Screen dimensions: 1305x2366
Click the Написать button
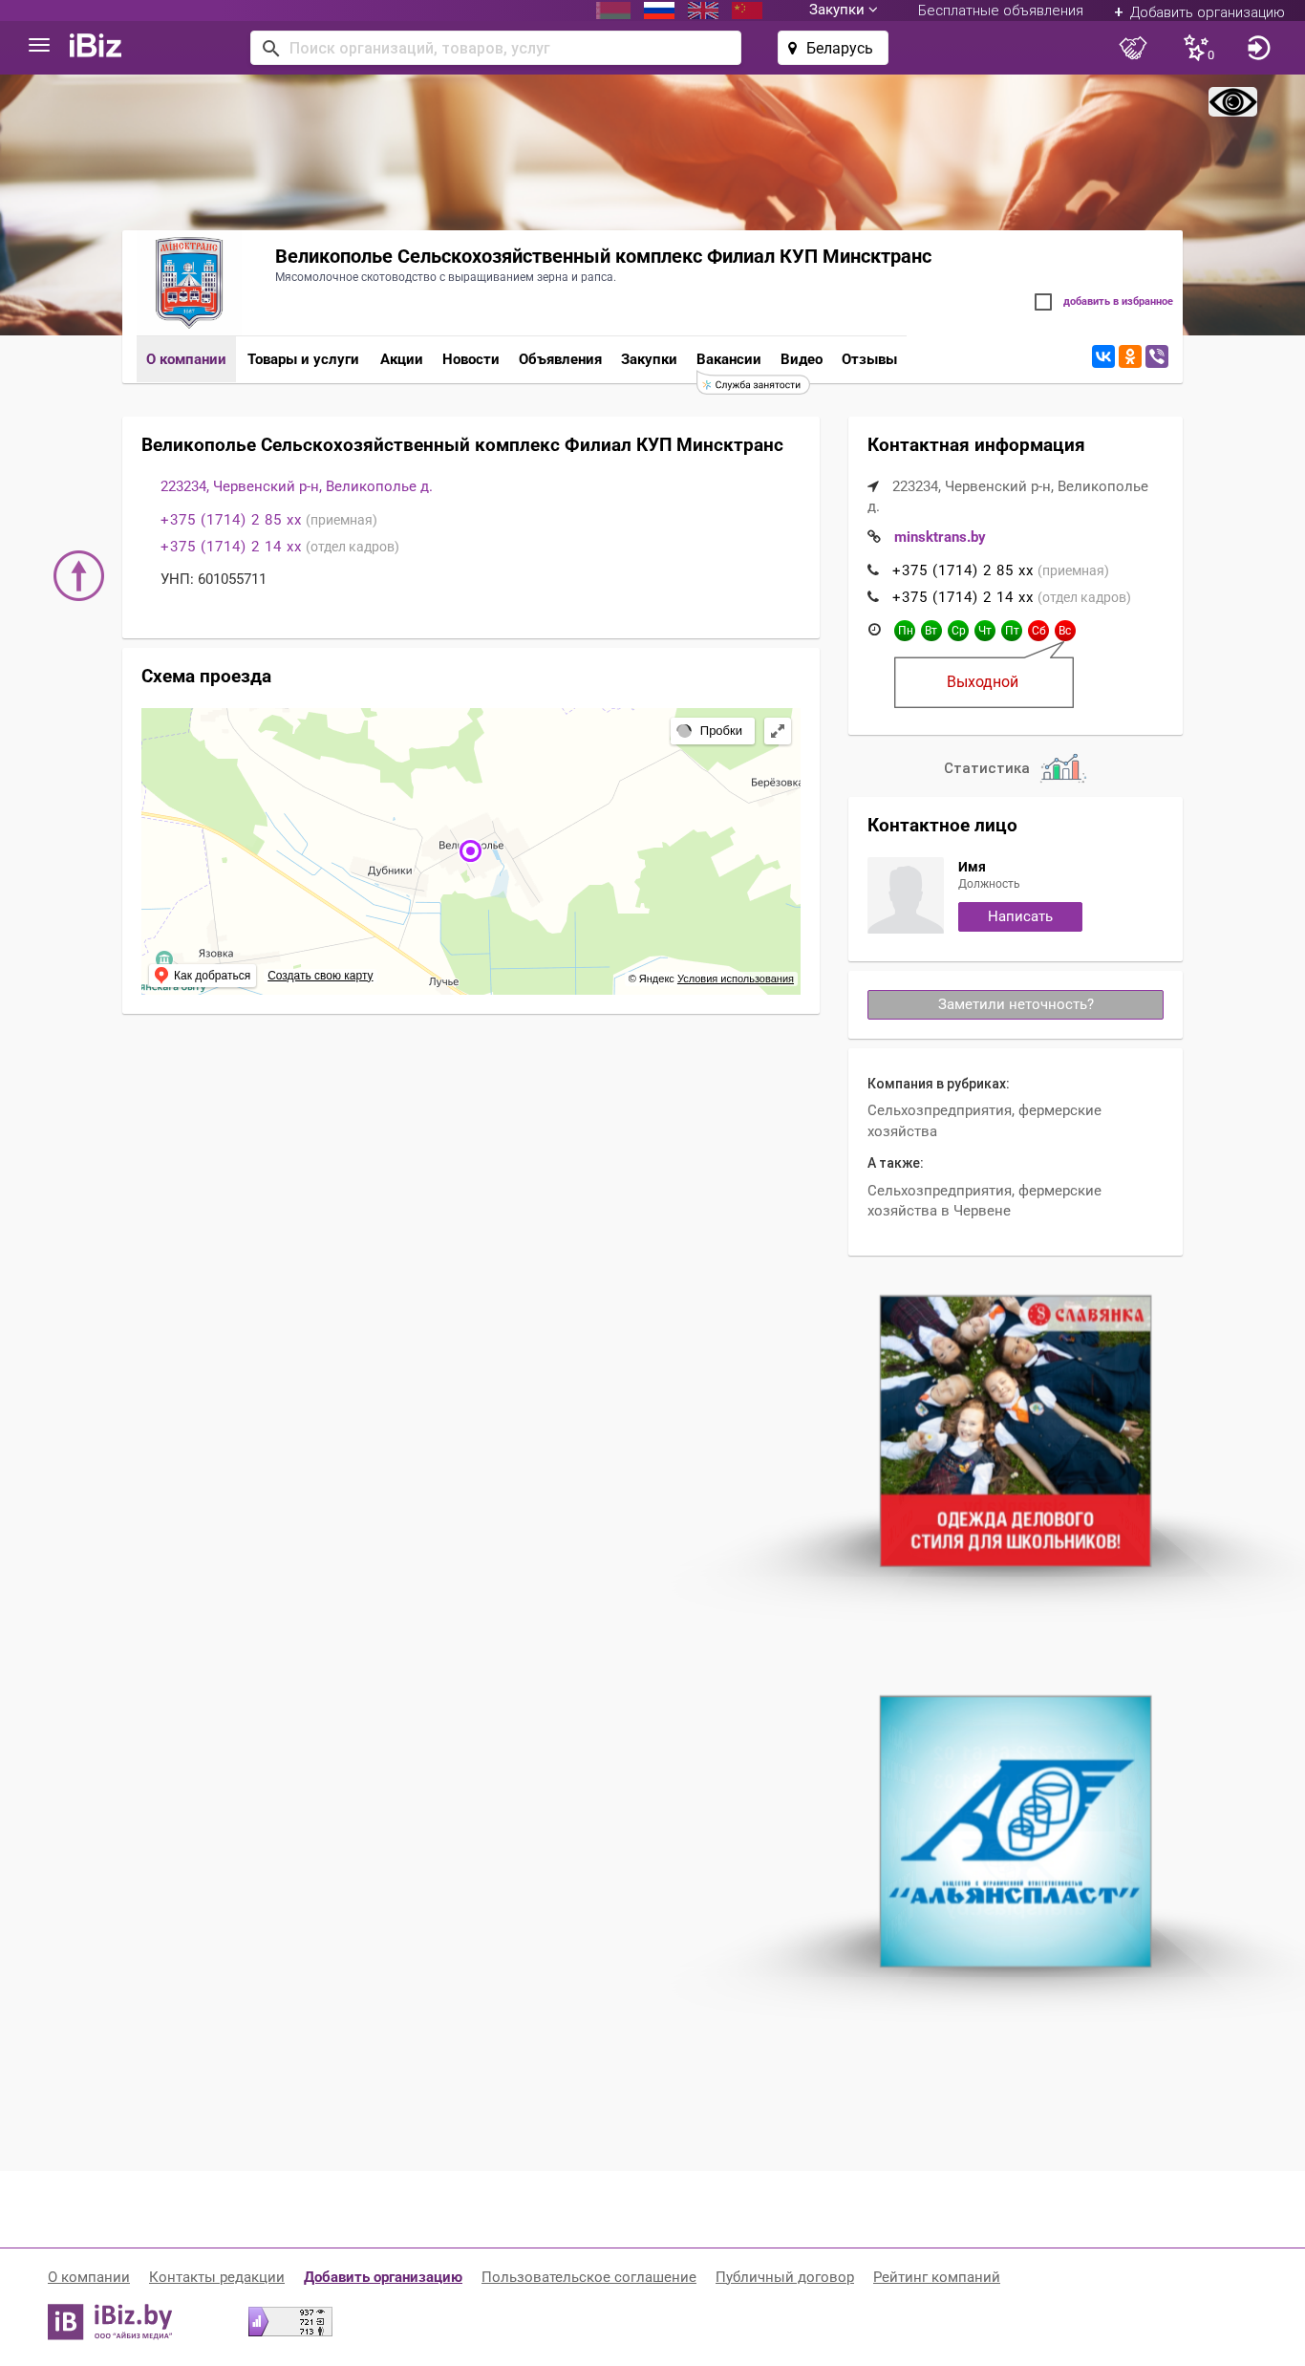coord(1020,916)
